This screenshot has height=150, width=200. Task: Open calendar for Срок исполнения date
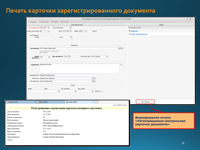click(49, 28)
